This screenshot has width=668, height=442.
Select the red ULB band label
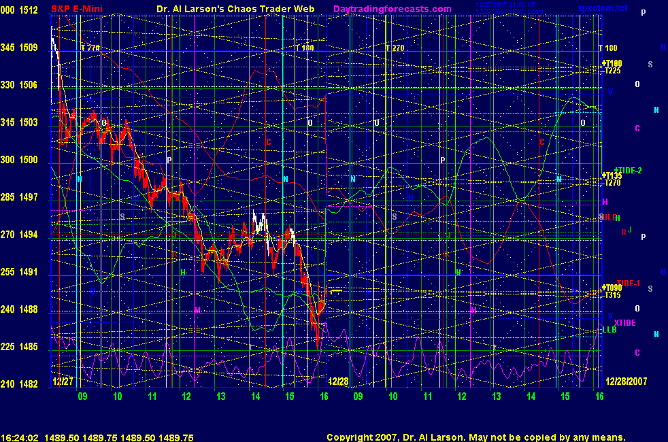pos(609,218)
